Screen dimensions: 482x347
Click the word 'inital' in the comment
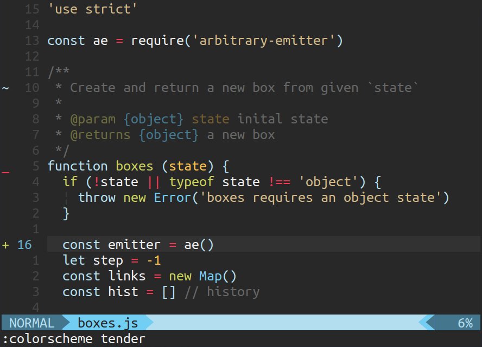click(x=260, y=119)
